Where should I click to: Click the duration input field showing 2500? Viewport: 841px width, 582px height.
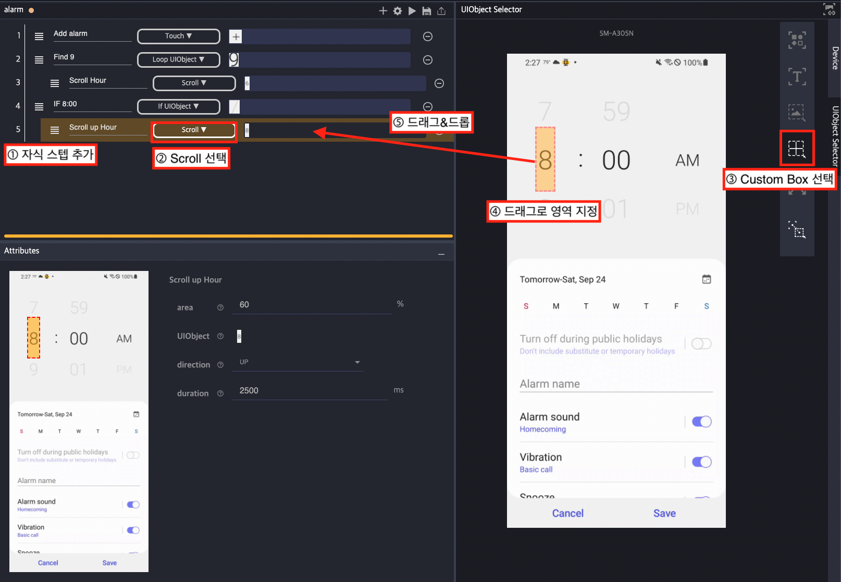click(x=310, y=391)
